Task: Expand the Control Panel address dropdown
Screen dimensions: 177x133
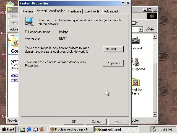Action: [x=140, y=29]
